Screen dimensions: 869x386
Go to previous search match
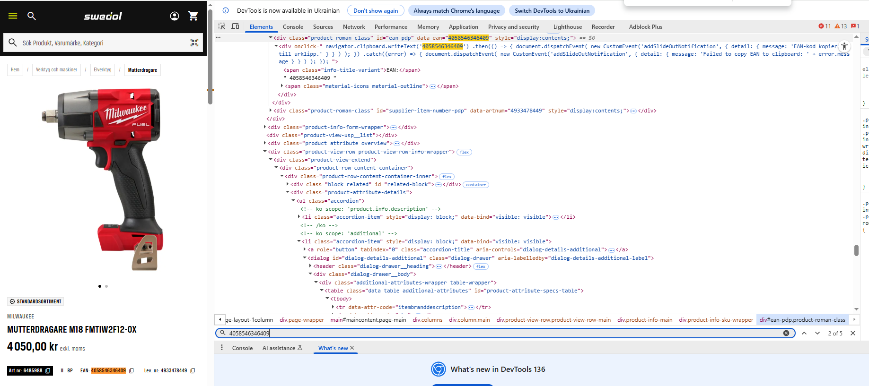tap(804, 333)
